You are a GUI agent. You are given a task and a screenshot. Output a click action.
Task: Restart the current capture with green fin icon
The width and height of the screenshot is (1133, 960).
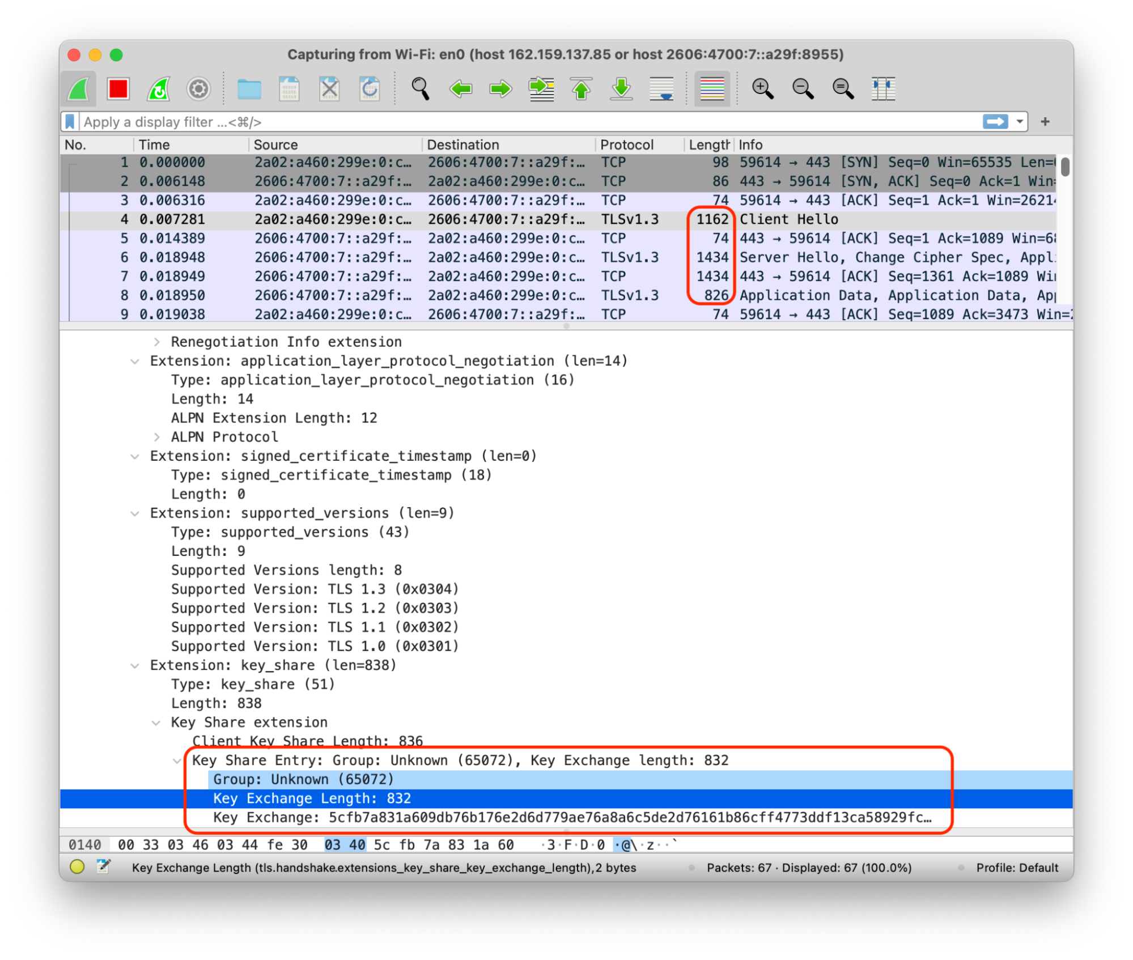(x=158, y=89)
